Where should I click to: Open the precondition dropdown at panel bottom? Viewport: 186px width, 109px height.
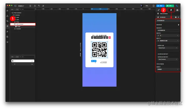click(x=168, y=69)
